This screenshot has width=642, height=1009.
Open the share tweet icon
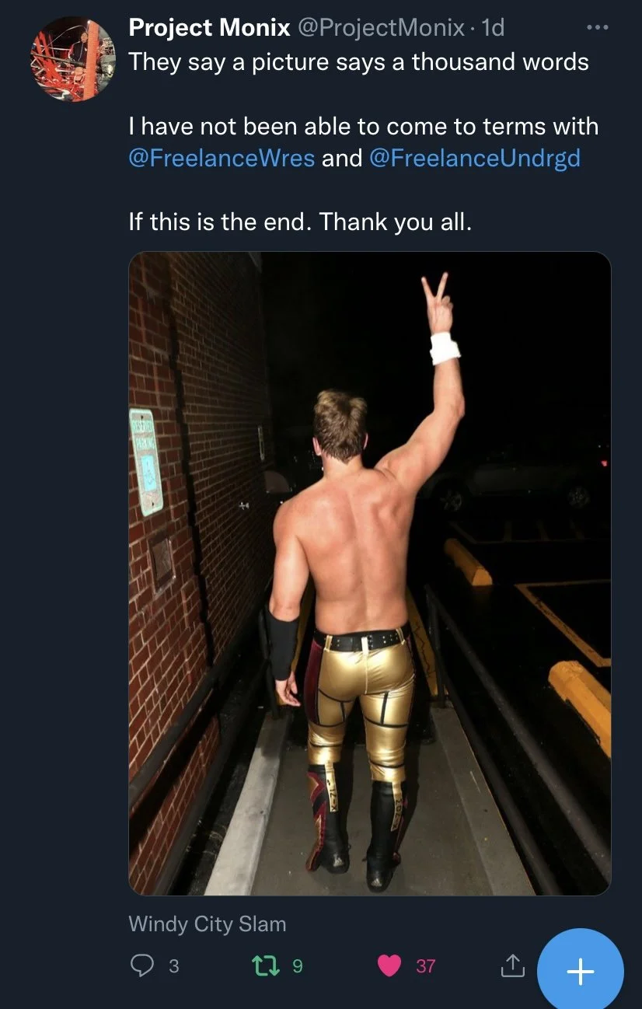[511, 965]
